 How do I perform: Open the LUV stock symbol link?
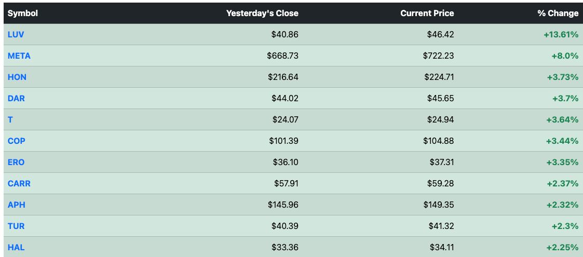[x=16, y=35]
